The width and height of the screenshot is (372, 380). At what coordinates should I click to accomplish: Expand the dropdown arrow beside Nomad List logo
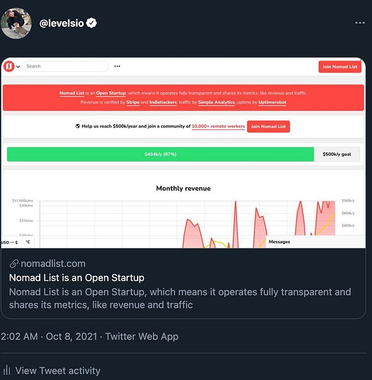(x=19, y=66)
